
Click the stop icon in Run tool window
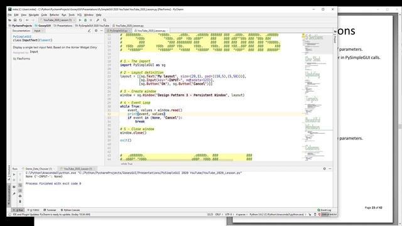[x=14, y=180]
